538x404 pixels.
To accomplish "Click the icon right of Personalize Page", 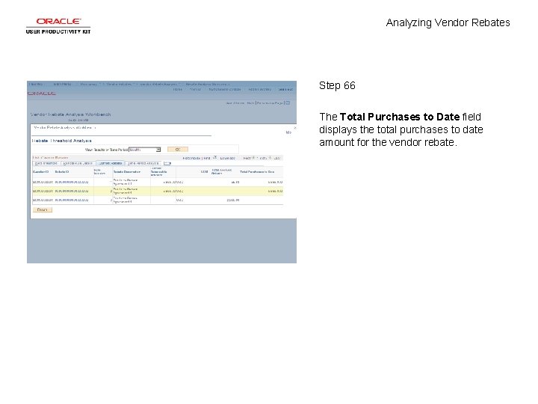I will (x=288, y=102).
